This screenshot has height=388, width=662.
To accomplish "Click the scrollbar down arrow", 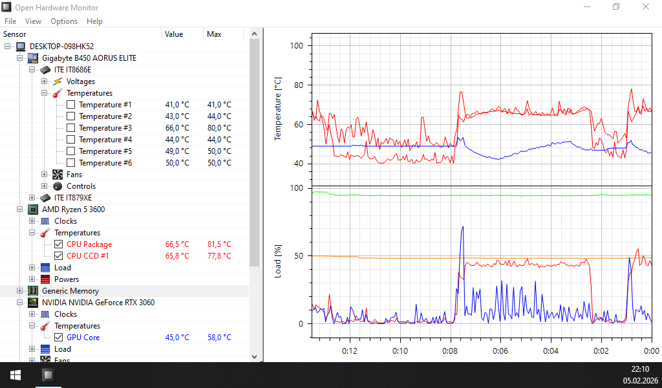I will click(x=254, y=357).
